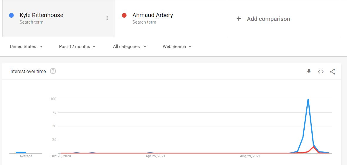Change the Web Search type dropdown

177,47
